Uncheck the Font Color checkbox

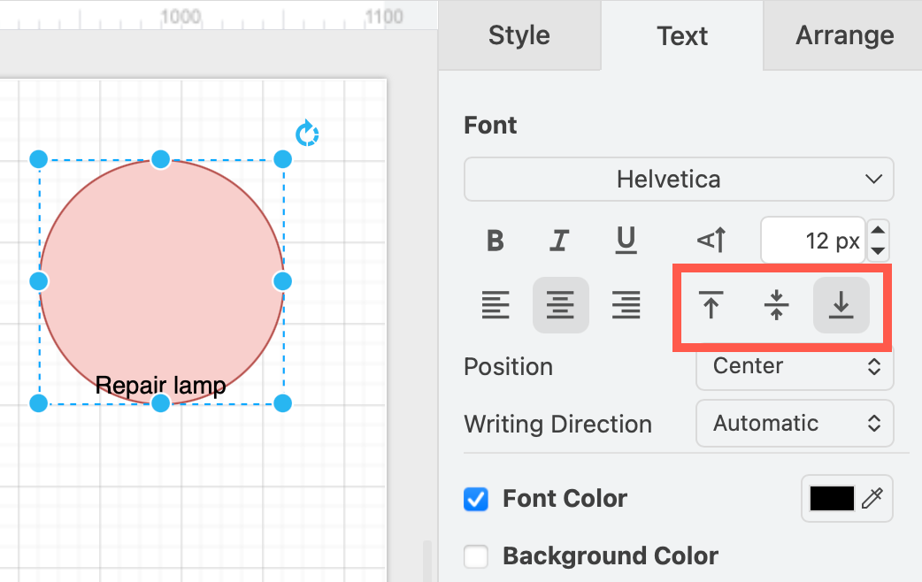click(476, 499)
